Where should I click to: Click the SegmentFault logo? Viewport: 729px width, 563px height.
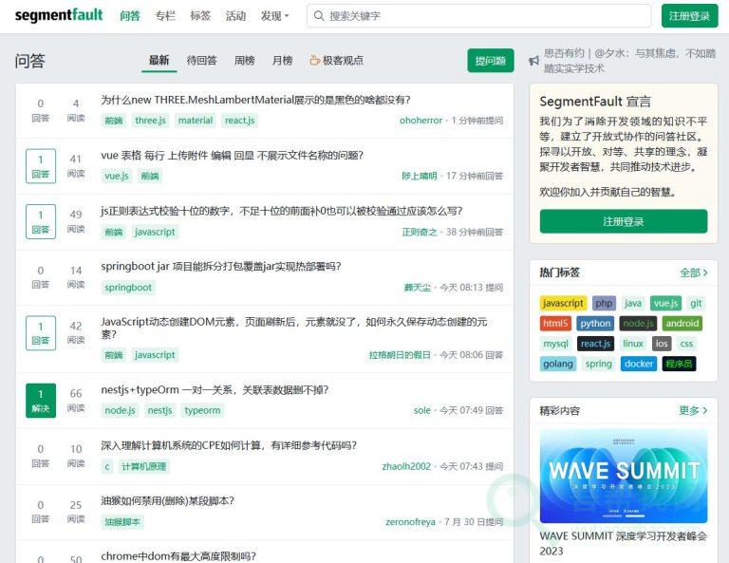[x=58, y=16]
